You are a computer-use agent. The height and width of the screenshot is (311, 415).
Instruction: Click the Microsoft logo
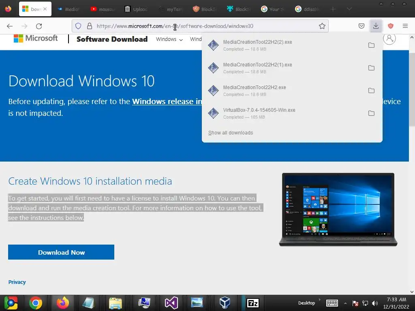(36, 38)
